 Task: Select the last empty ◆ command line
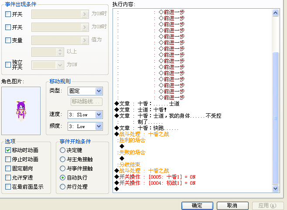116,189
